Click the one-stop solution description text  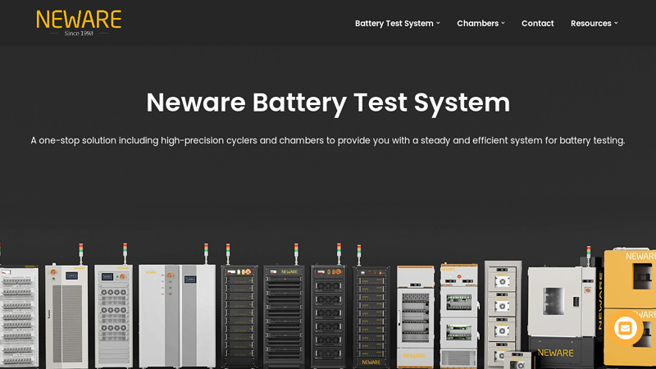[328, 140]
